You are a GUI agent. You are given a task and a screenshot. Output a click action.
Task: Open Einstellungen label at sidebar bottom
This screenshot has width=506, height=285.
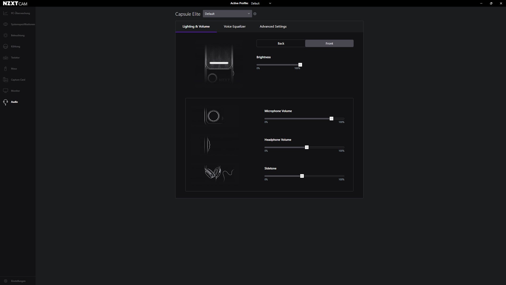[x=18, y=281]
